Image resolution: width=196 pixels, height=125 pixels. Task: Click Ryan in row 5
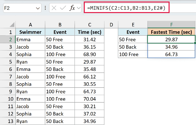(x=30, y=62)
